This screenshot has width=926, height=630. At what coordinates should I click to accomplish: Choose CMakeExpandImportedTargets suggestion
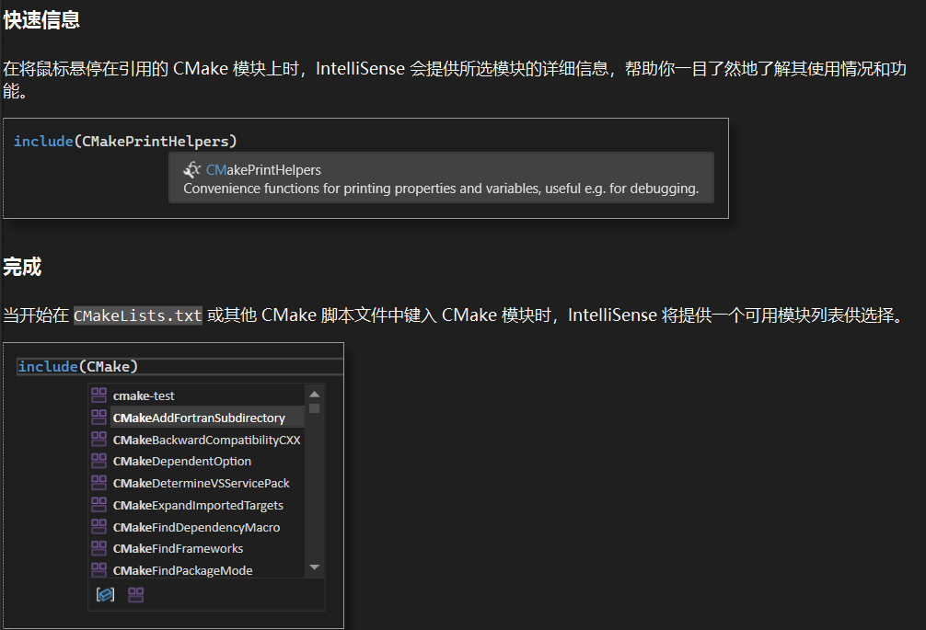[197, 505]
